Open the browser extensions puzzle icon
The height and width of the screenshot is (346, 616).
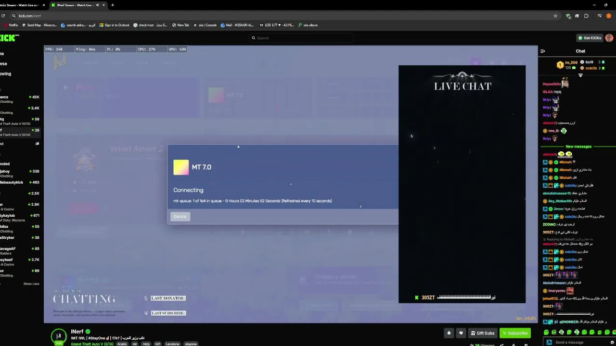point(586,16)
